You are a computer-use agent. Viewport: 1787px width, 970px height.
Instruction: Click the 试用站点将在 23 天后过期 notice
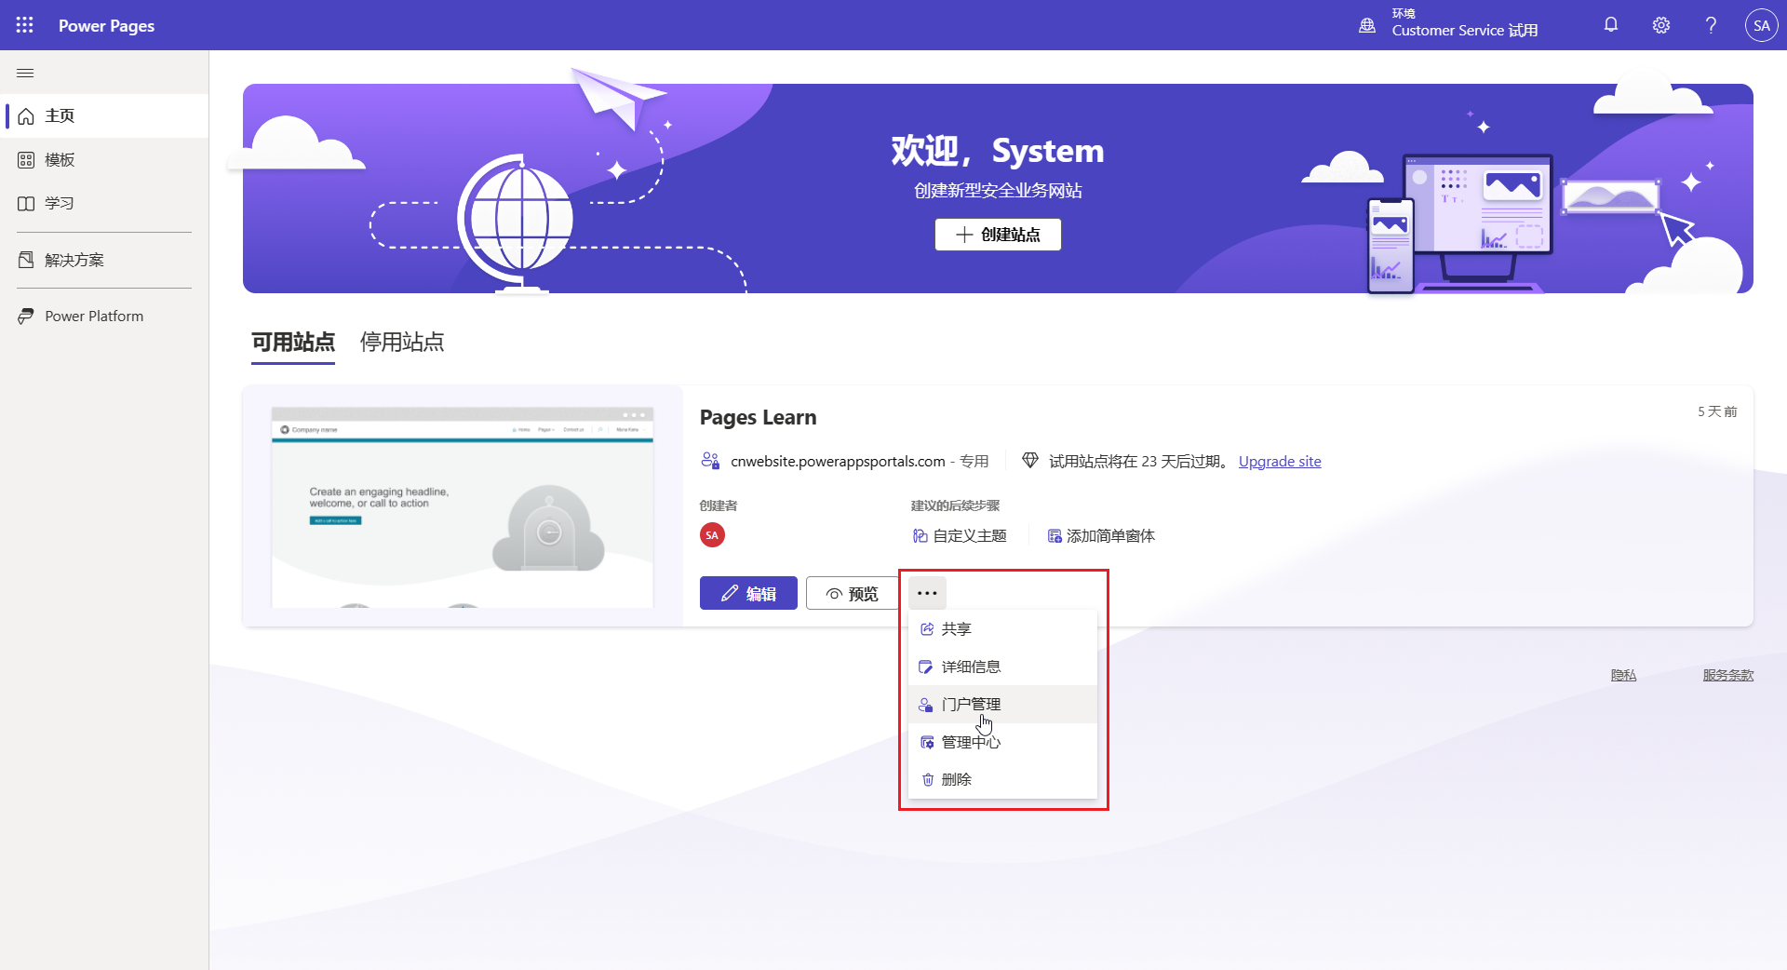(x=1138, y=461)
